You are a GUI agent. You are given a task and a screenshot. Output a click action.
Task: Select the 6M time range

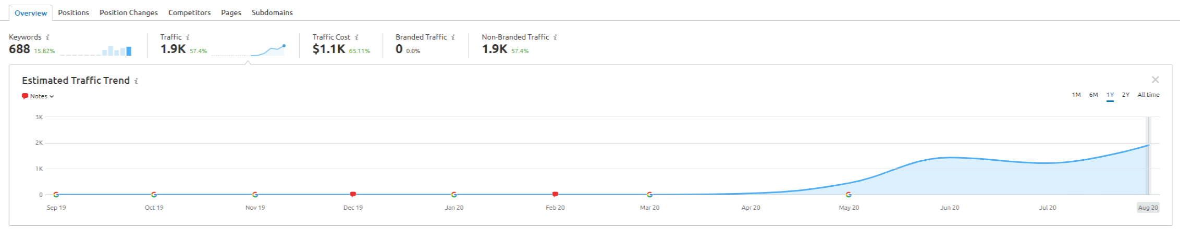coord(1093,95)
